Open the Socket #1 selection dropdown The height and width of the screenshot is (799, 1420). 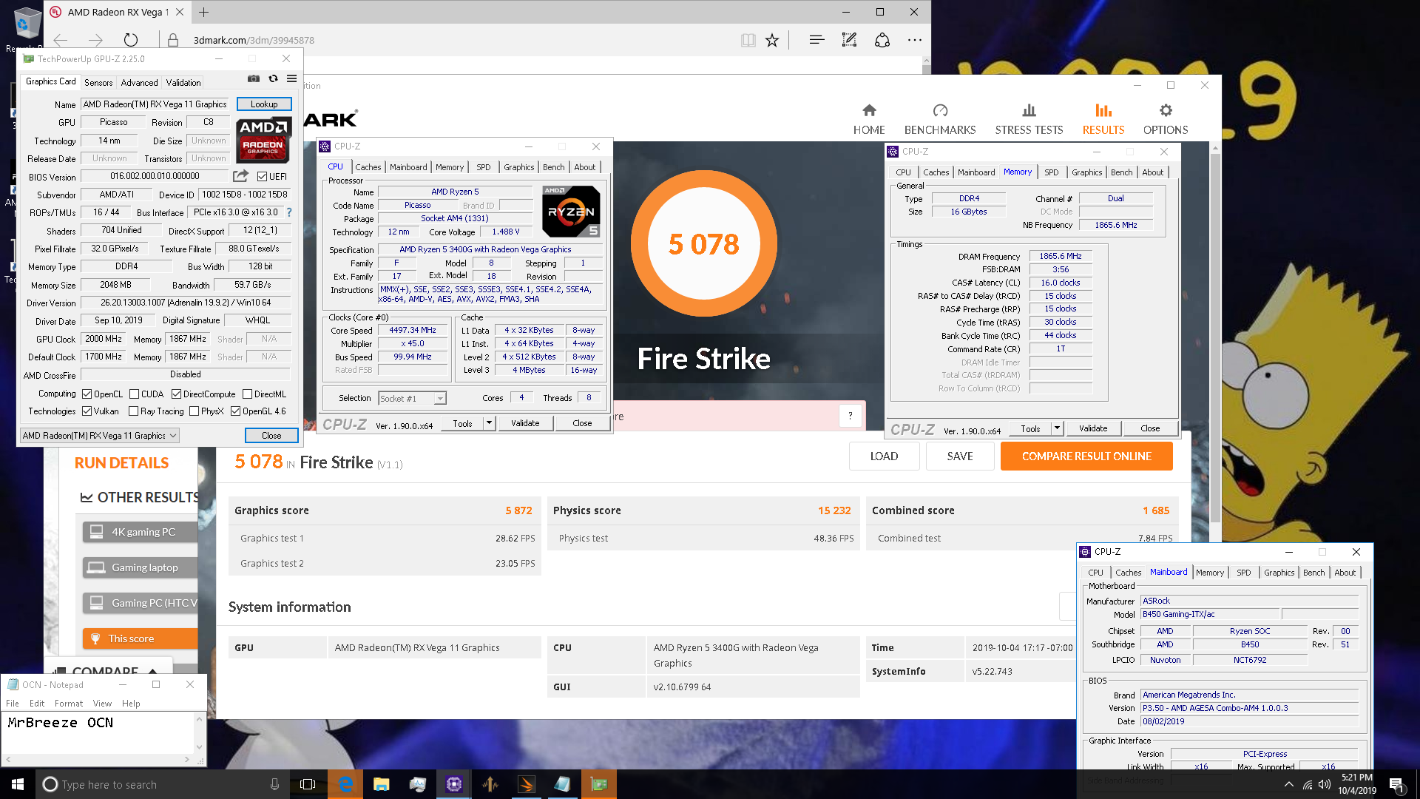point(412,398)
